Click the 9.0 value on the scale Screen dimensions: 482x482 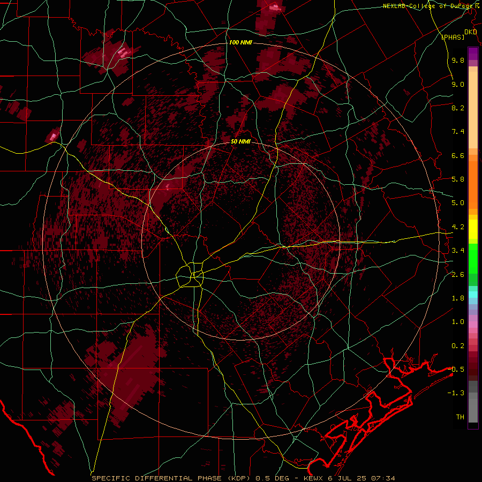point(458,84)
